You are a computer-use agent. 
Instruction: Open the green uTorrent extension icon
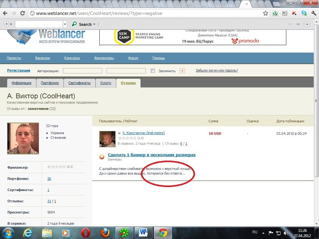pyautogui.click(x=275, y=13)
